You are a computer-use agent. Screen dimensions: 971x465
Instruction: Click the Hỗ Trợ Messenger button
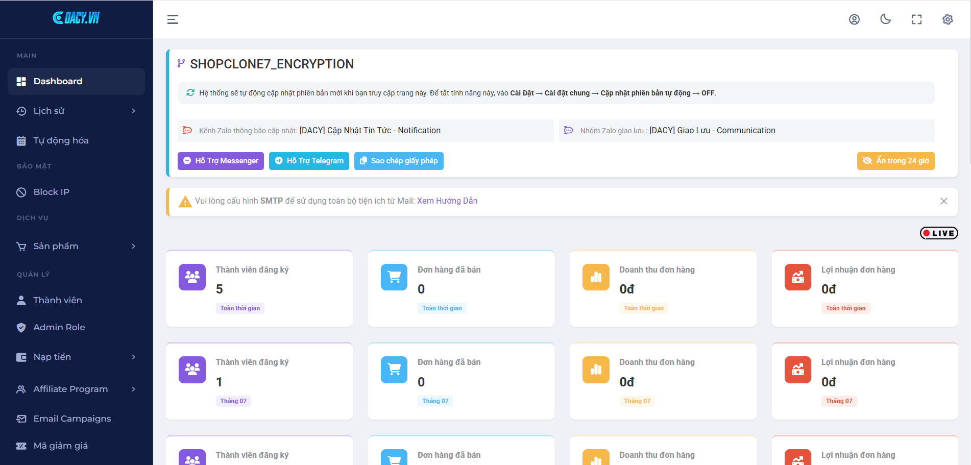coord(221,161)
